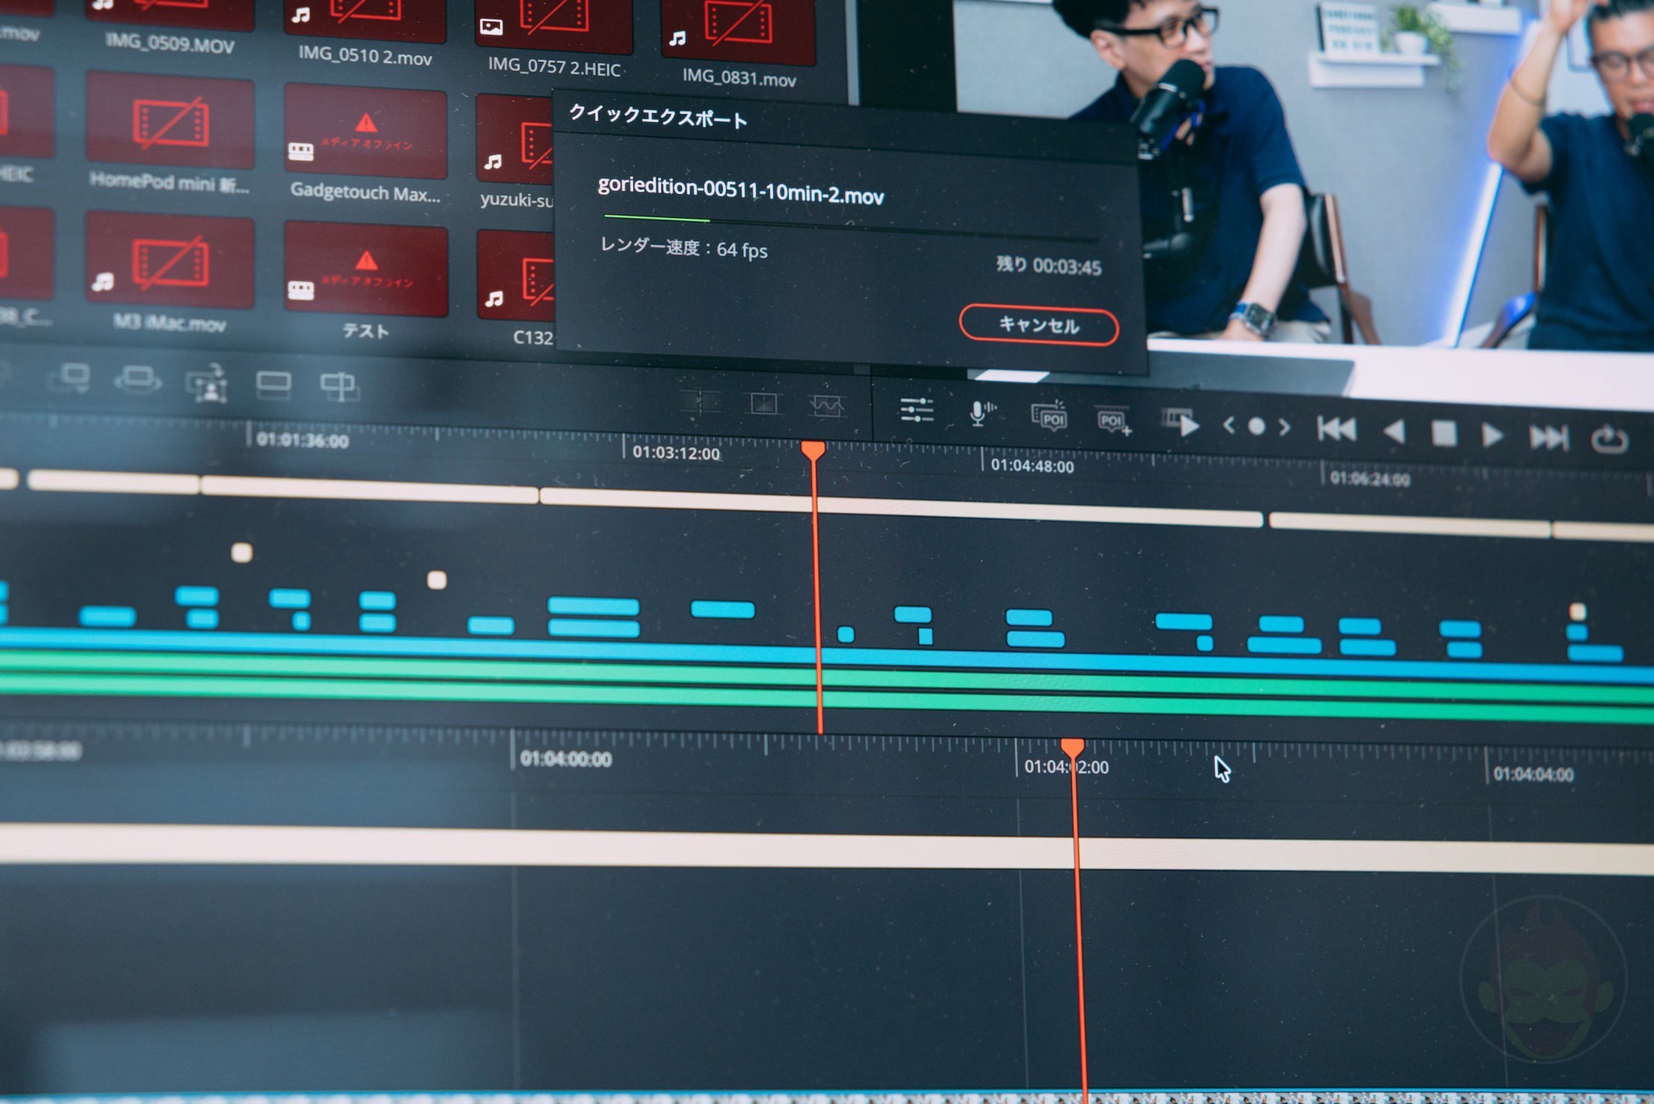Apply the Smooth Cut transition icon

[x=827, y=406]
